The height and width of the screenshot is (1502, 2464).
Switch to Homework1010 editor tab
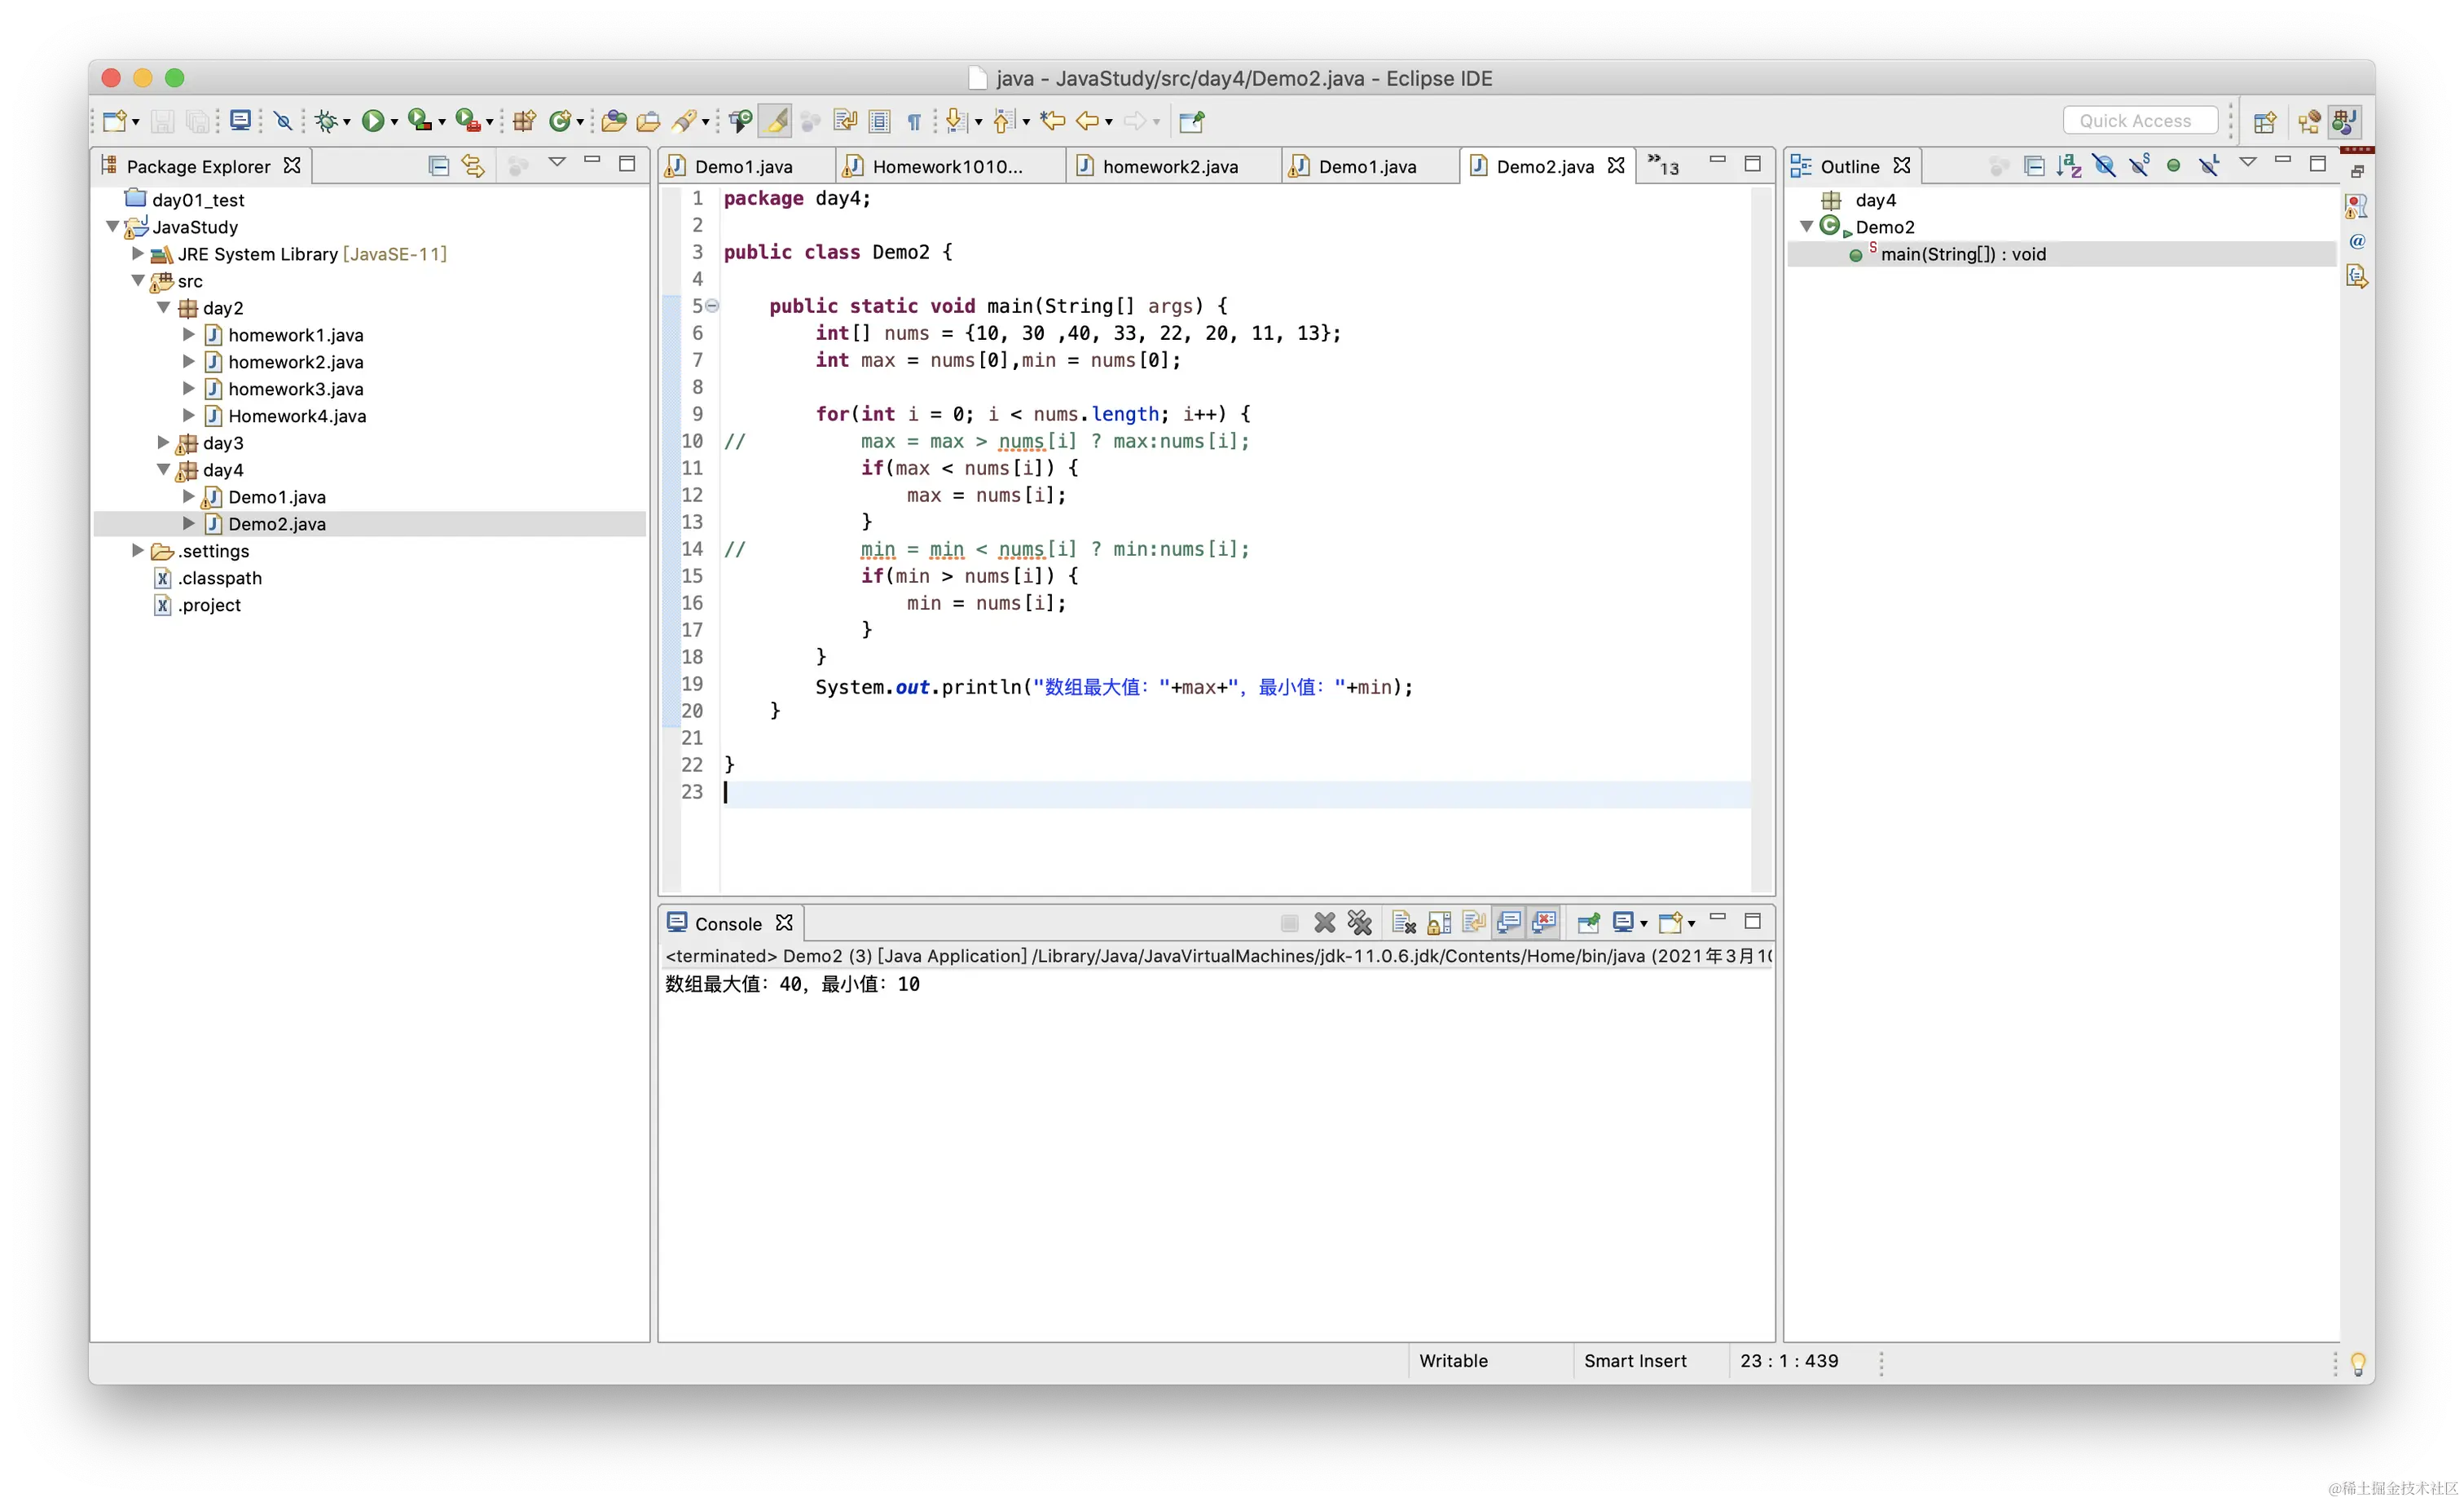pos(946,166)
